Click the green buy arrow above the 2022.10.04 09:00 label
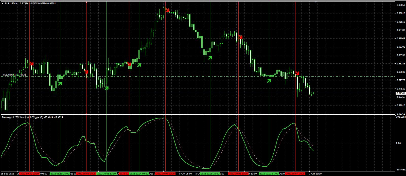The image size is (406, 176). 139,65
